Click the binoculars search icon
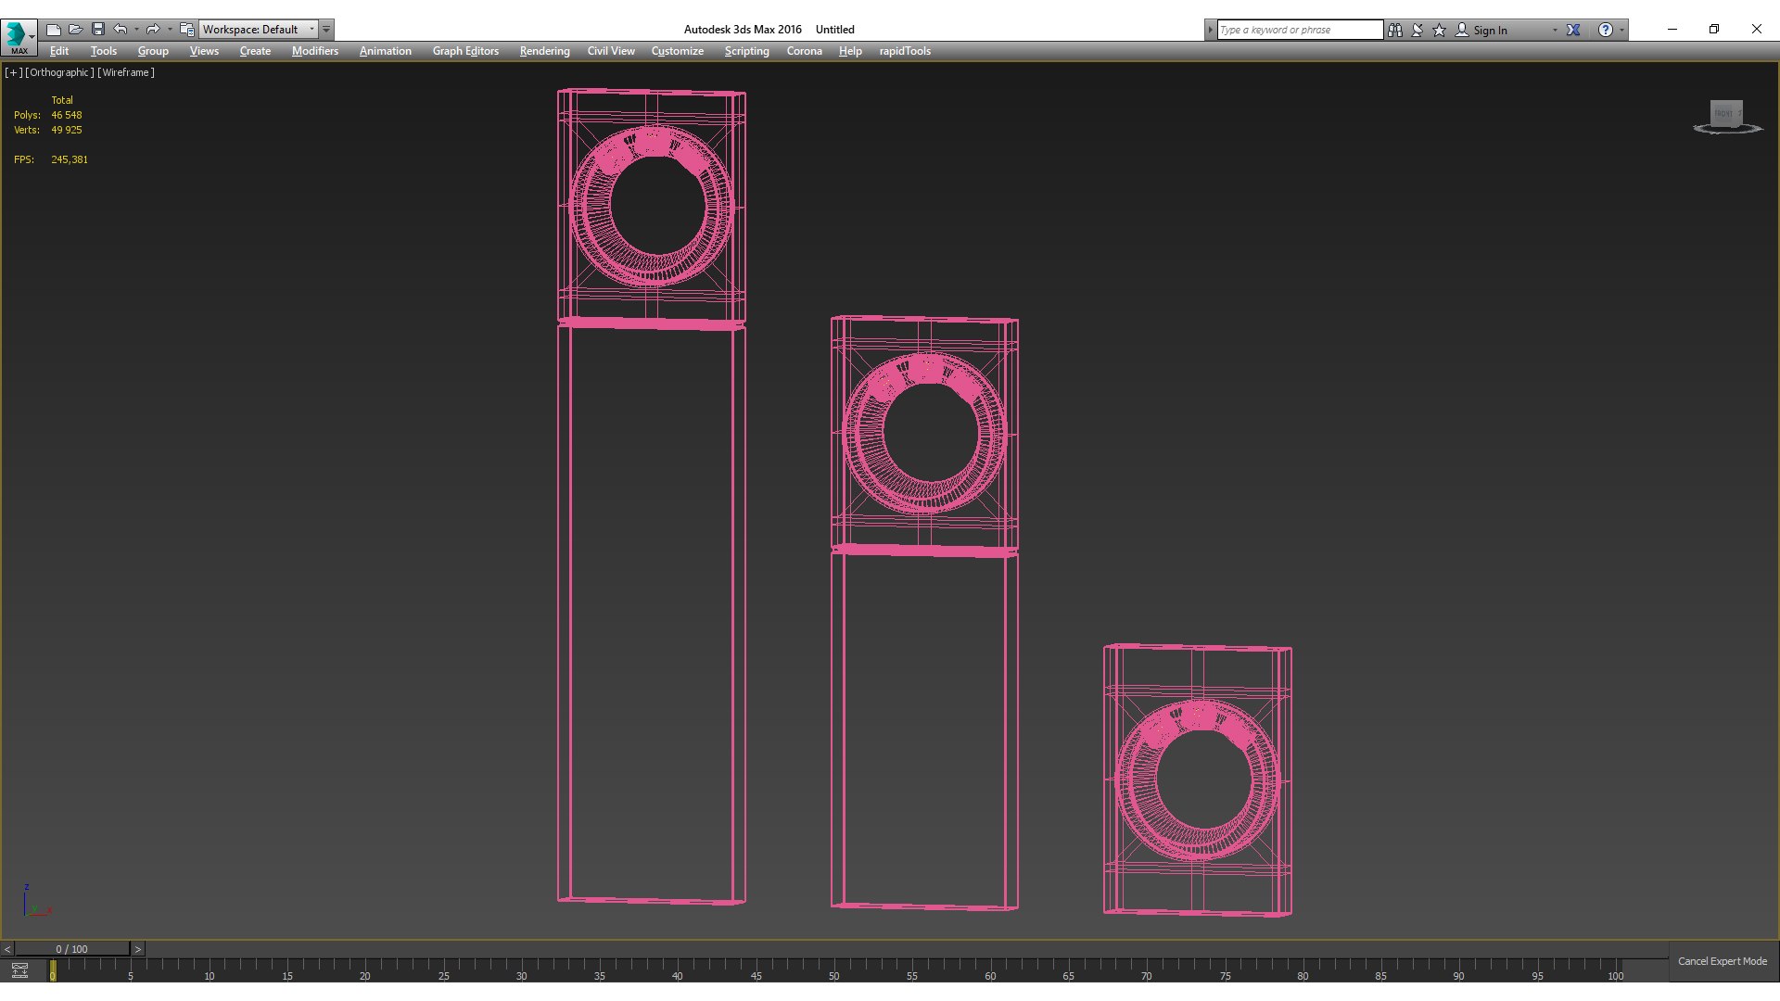This screenshot has height=1001, width=1780. pyautogui.click(x=1395, y=30)
